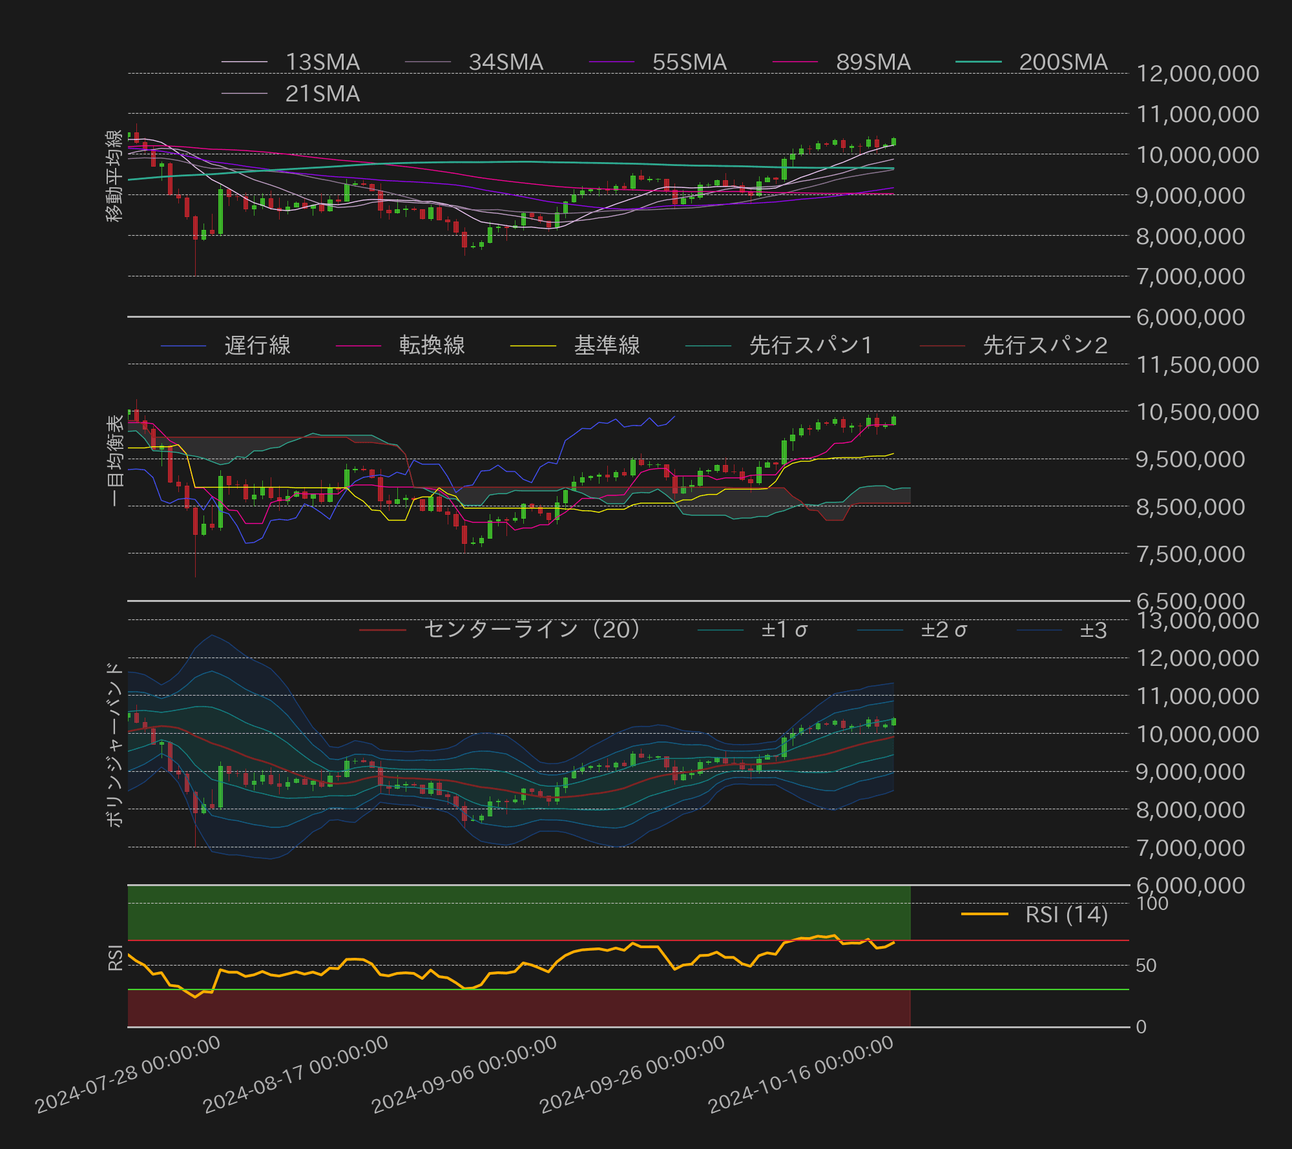Select the 基準線 yellow line marker
The height and width of the screenshot is (1149, 1292).
(x=533, y=346)
